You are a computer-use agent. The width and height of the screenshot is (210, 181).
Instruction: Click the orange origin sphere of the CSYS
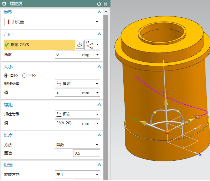(167, 132)
